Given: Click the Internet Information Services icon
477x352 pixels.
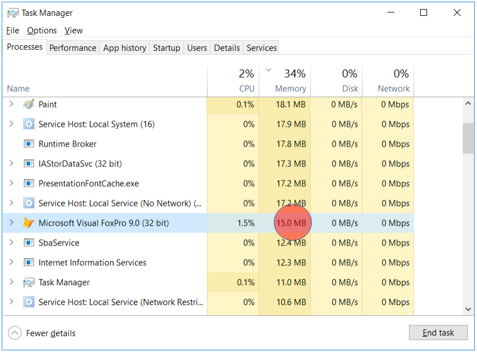Looking at the screenshot, I should click(x=28, y=263).
